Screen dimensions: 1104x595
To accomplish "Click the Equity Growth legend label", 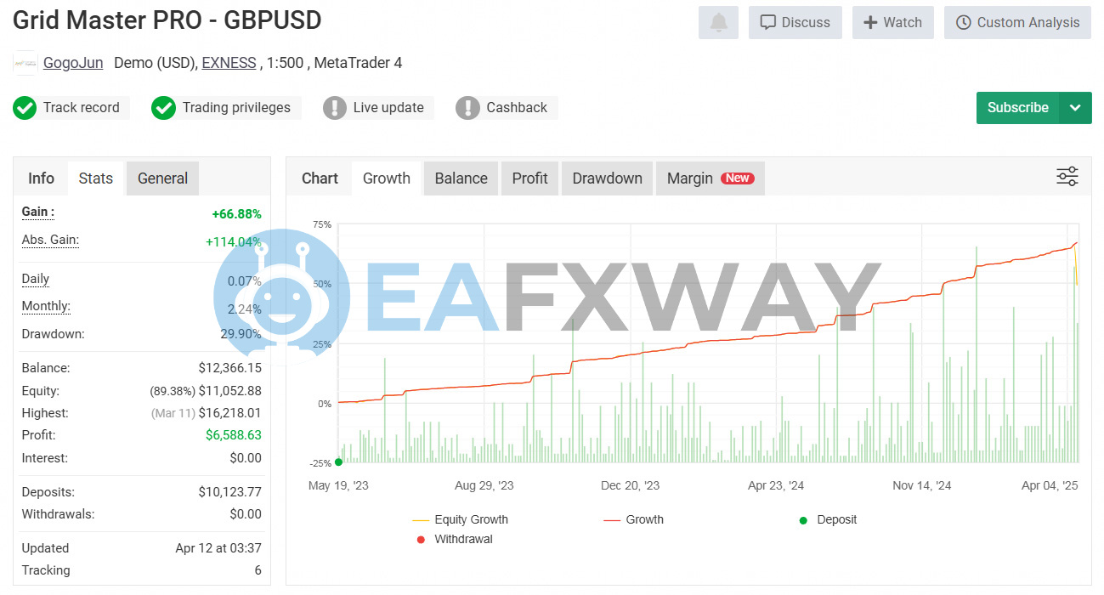I will tap(472, 520).
